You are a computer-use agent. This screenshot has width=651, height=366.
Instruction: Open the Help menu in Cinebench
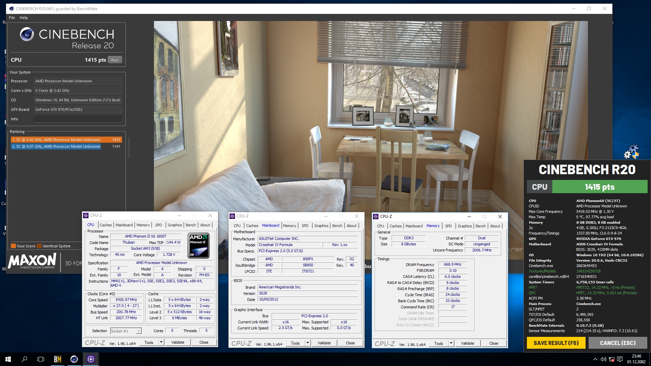pyautogui.click(x=24, y=18)
